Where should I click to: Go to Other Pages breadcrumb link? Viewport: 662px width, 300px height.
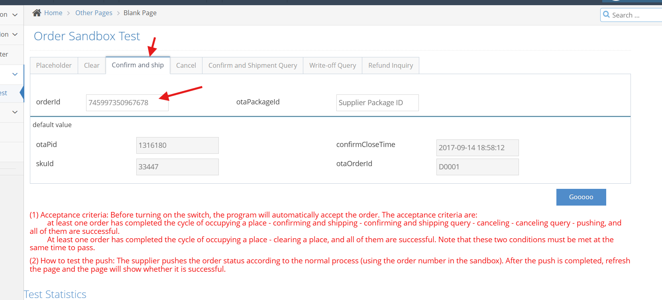[x=94, y=13]
